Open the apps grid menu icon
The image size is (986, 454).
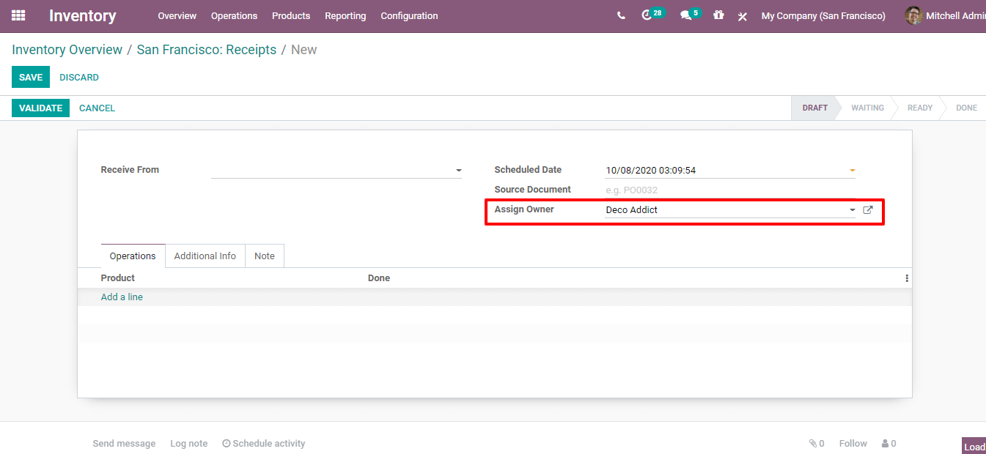18,15
